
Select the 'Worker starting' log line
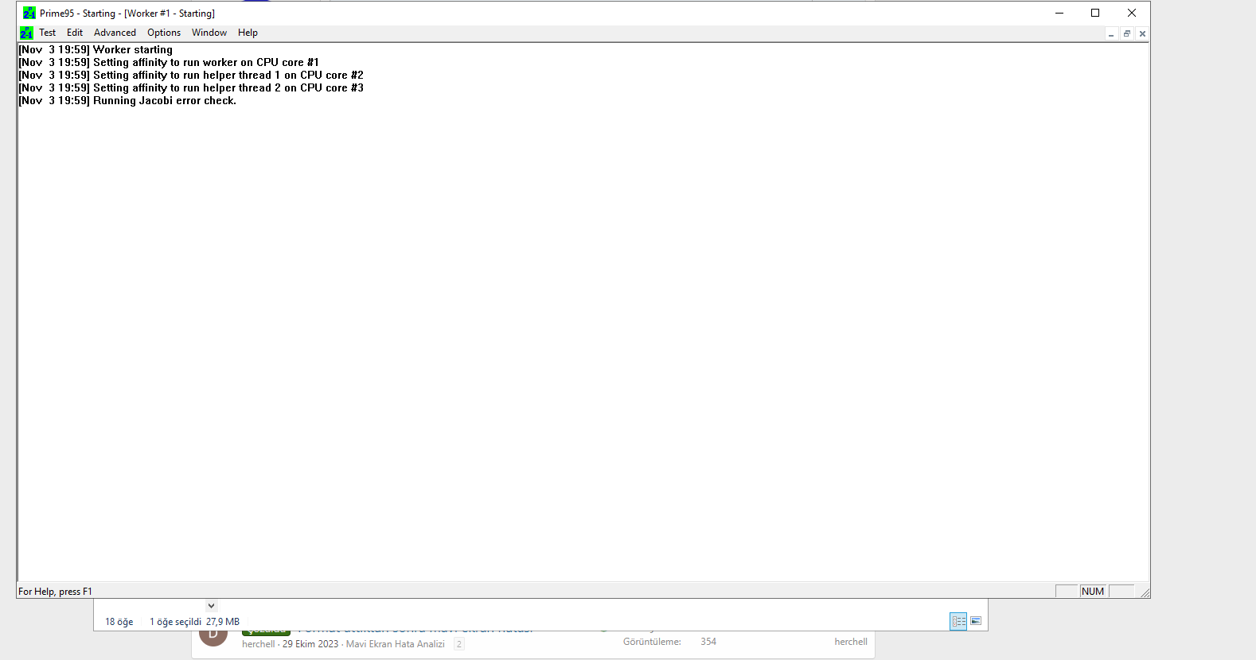pyautogui.click(x=96, y=49)
